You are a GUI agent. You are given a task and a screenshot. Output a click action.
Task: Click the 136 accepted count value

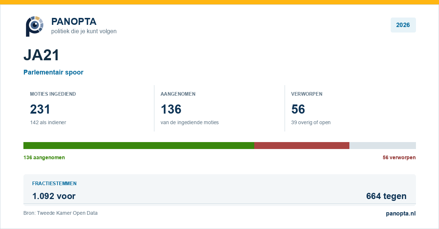(171, 109)
